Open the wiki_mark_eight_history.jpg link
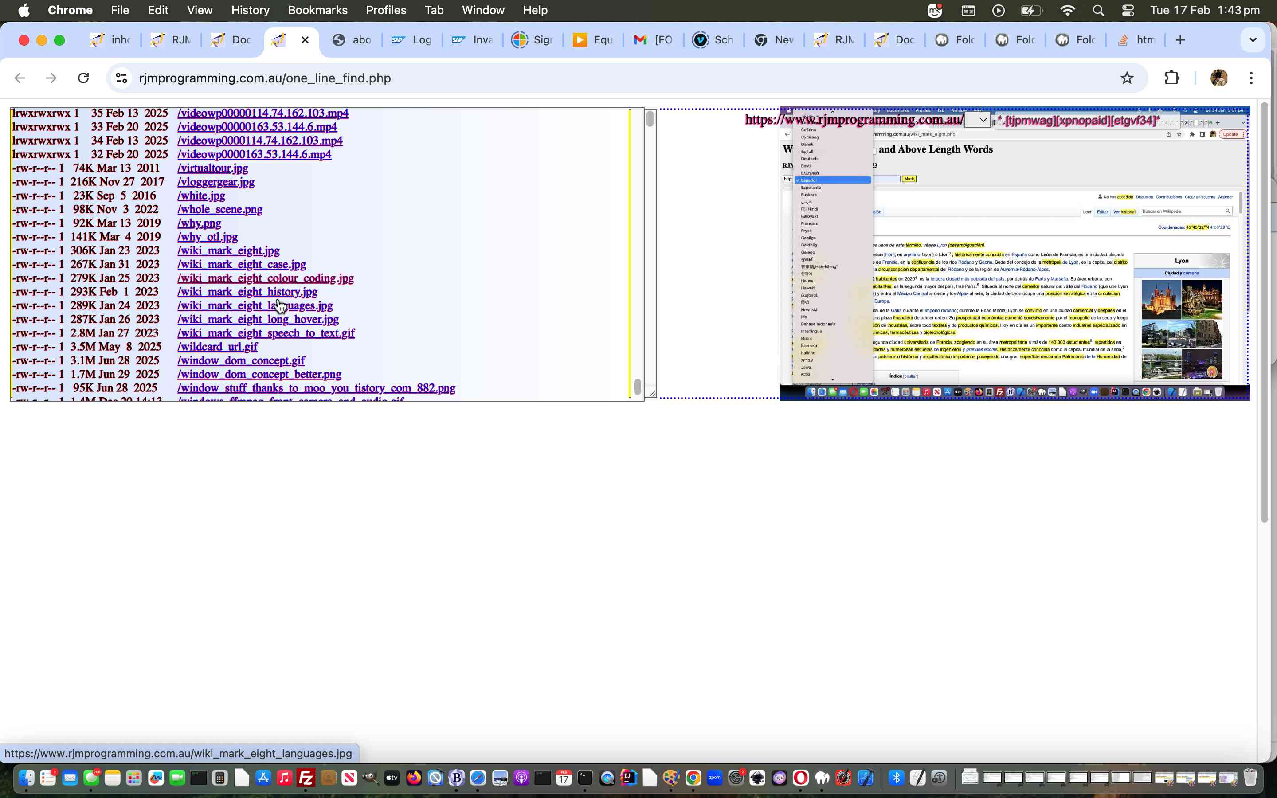The height and width of the screenshot is (798, 1277). 247,292
